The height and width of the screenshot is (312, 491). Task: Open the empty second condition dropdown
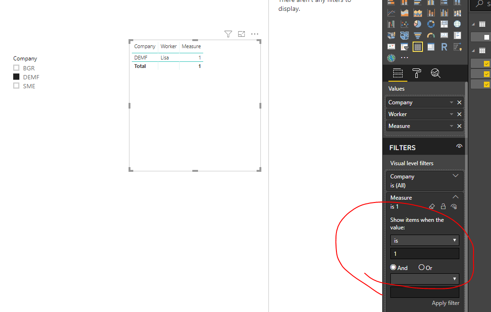coord(425,279)
